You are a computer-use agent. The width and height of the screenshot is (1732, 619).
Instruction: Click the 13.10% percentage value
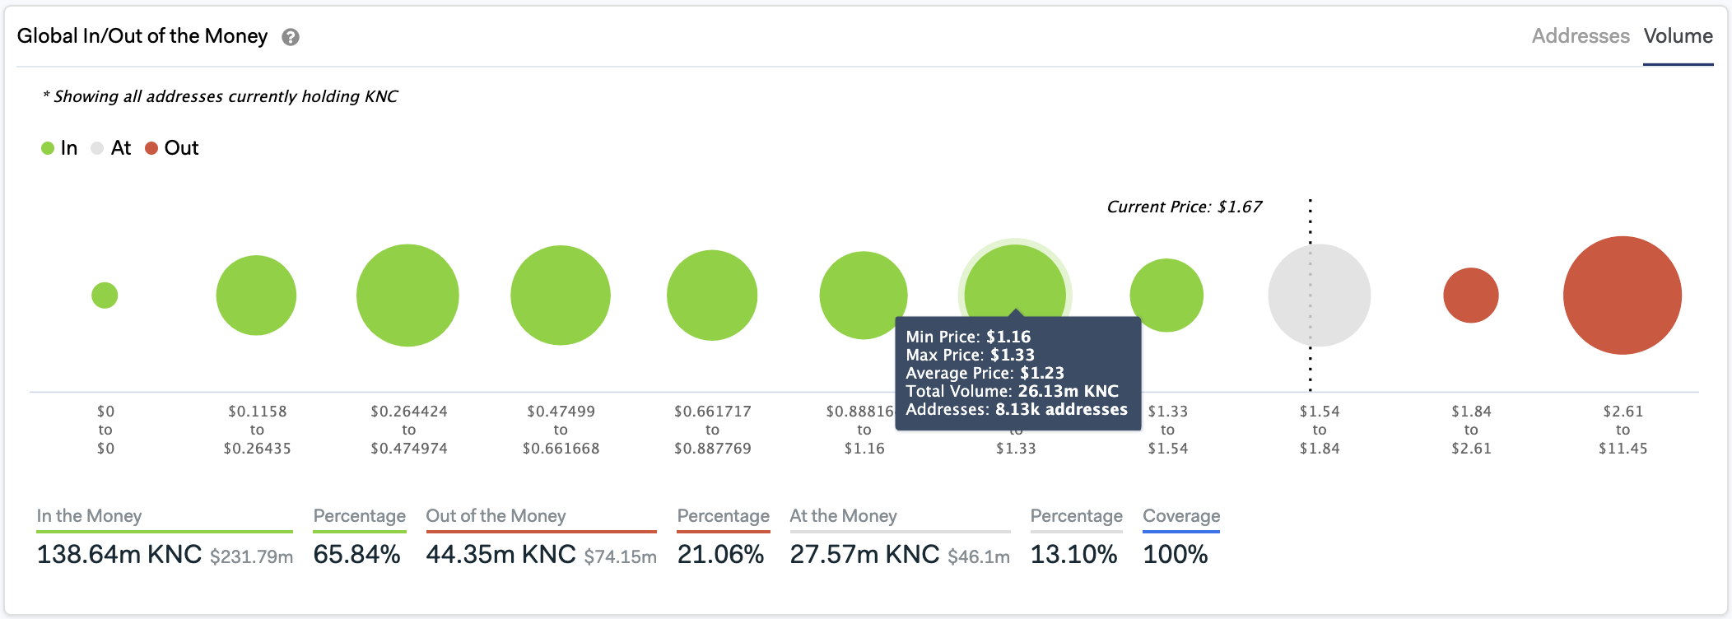tap(1074, 555)
